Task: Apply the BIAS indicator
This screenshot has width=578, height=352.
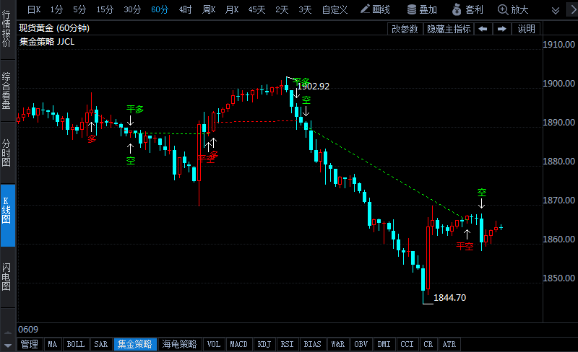Action: point(312,344)
